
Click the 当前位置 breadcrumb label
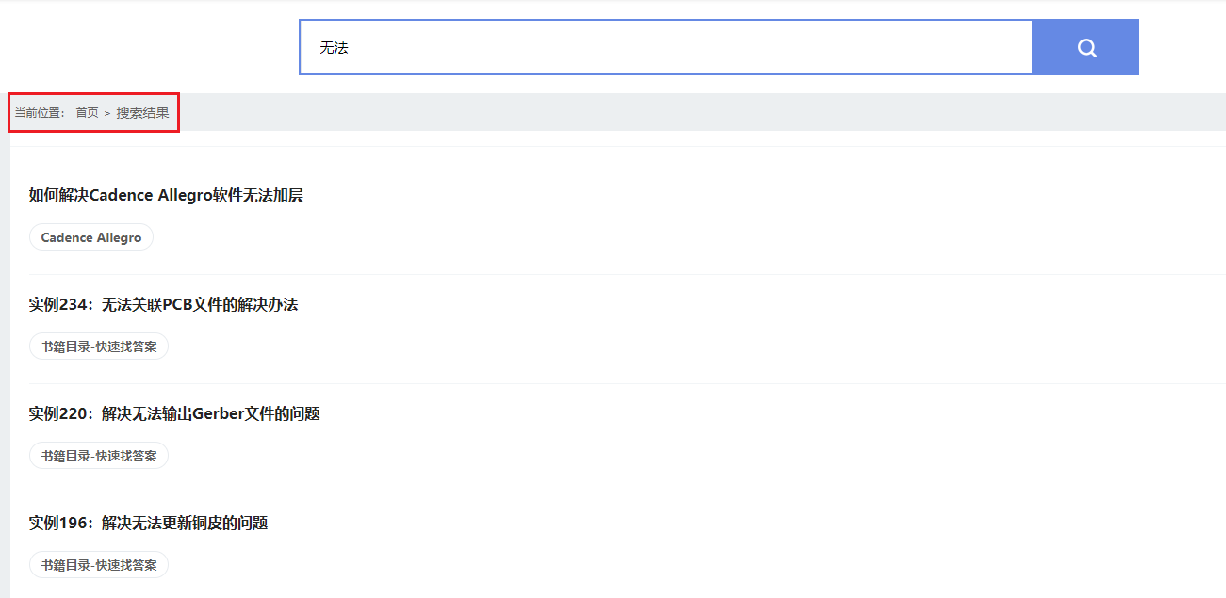click(x=39, y=113)
